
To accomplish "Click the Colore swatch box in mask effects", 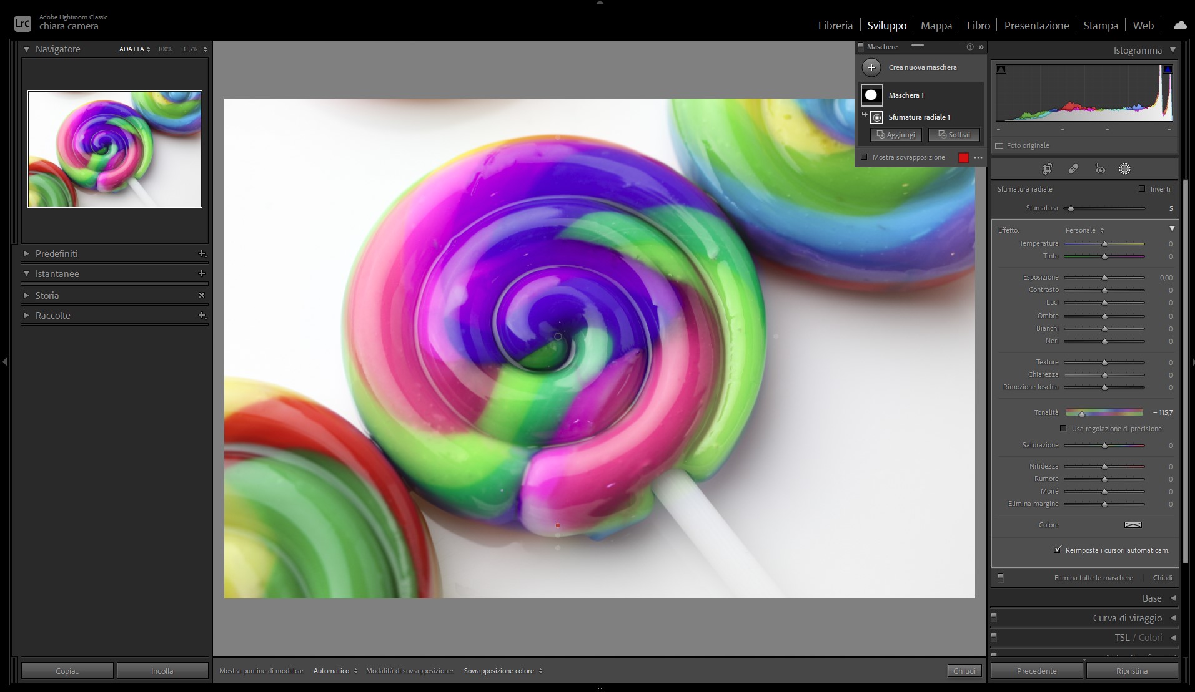I will (1133, 525).
